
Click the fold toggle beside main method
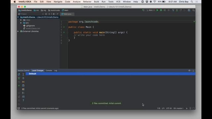pyautogui.click(x=68, y=32)
